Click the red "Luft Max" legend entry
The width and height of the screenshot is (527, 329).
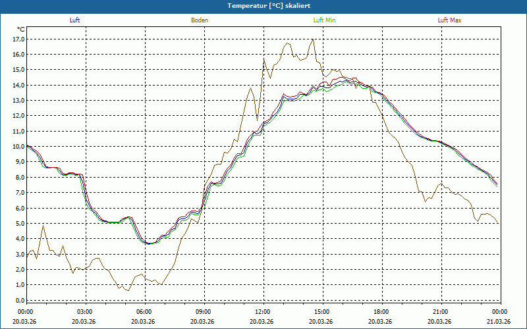click(450, 20)
